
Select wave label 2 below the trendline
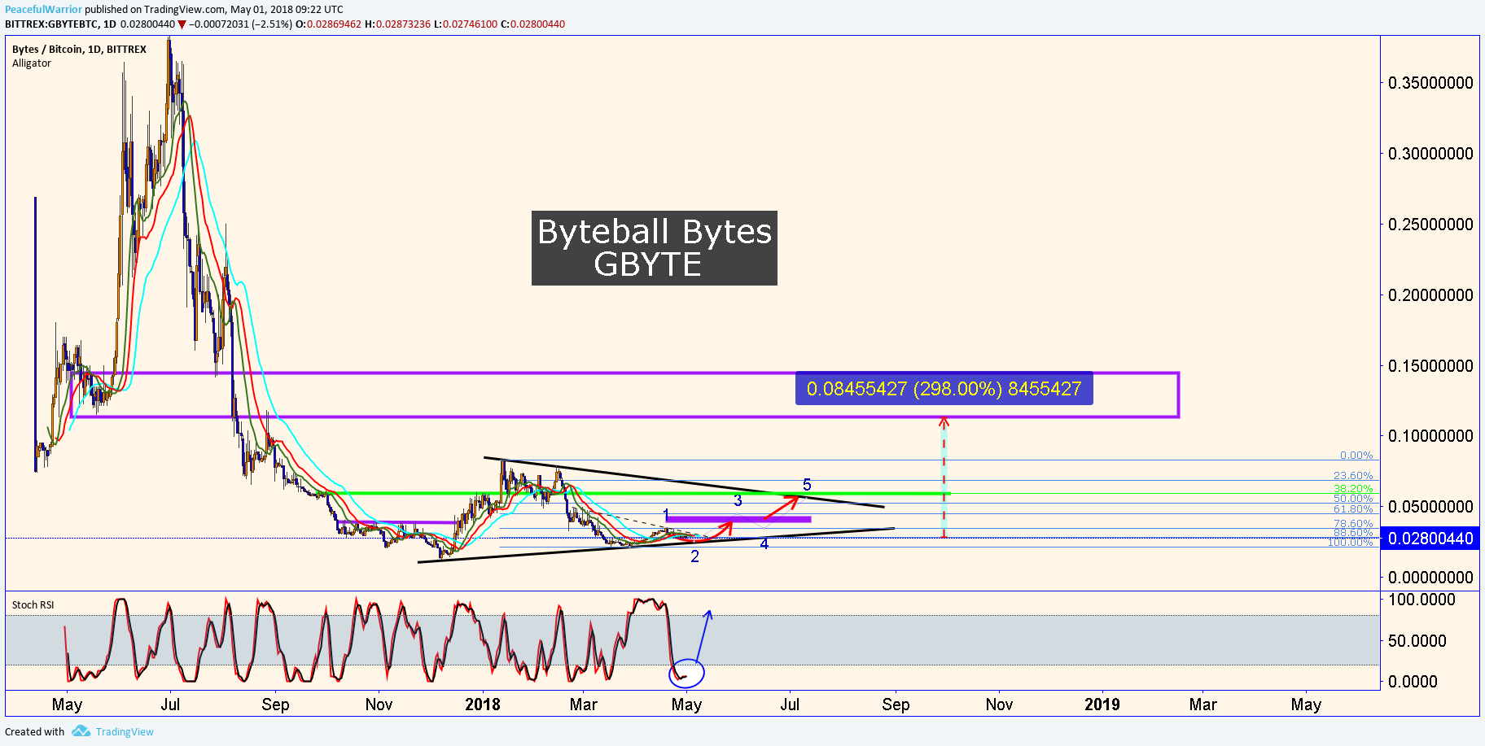tap(694, 556)
